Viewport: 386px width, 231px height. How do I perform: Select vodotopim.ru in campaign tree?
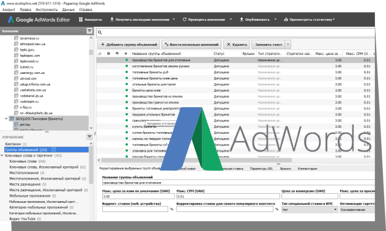pyautogui.click(x=29, y=101)
